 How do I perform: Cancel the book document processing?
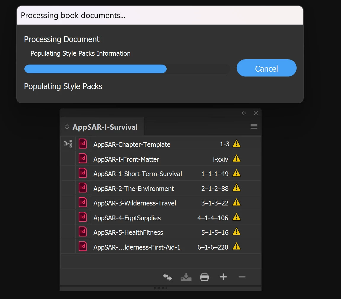coord(266,68)
